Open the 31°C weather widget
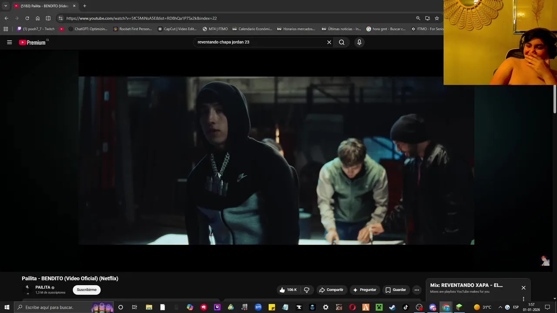Screen dimensions: 557x313 tap(483, 307)
